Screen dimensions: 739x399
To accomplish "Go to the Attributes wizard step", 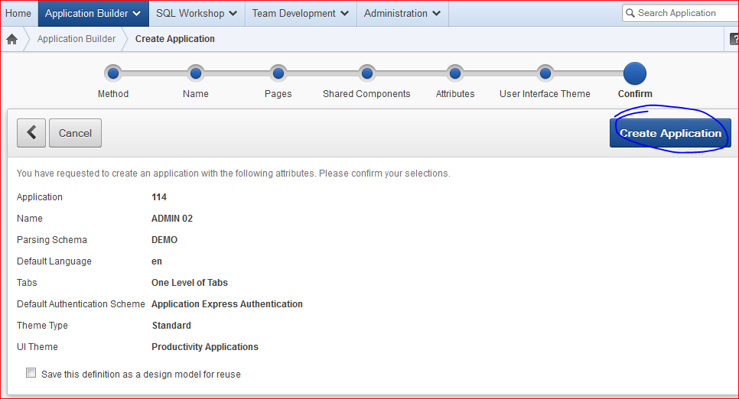I will click(x=455, y=73).
